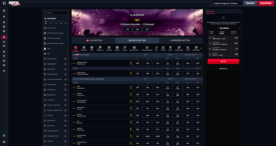This screenshot has height=146, width=276.
Task: Adjust the Demnächst time slider handle
Action: tap(46, 22)
